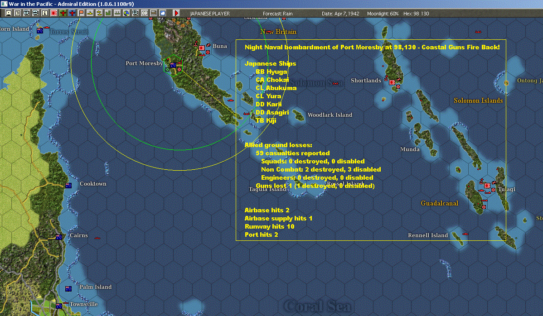Click the floppy disk save game icon
The width and height of the screenshot is (543, 316).
click(8, 13)
